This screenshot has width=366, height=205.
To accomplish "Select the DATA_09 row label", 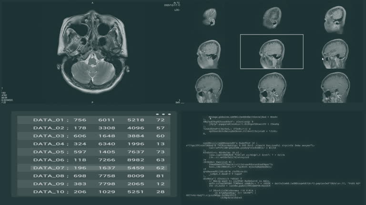I will (x=48, y=184).
